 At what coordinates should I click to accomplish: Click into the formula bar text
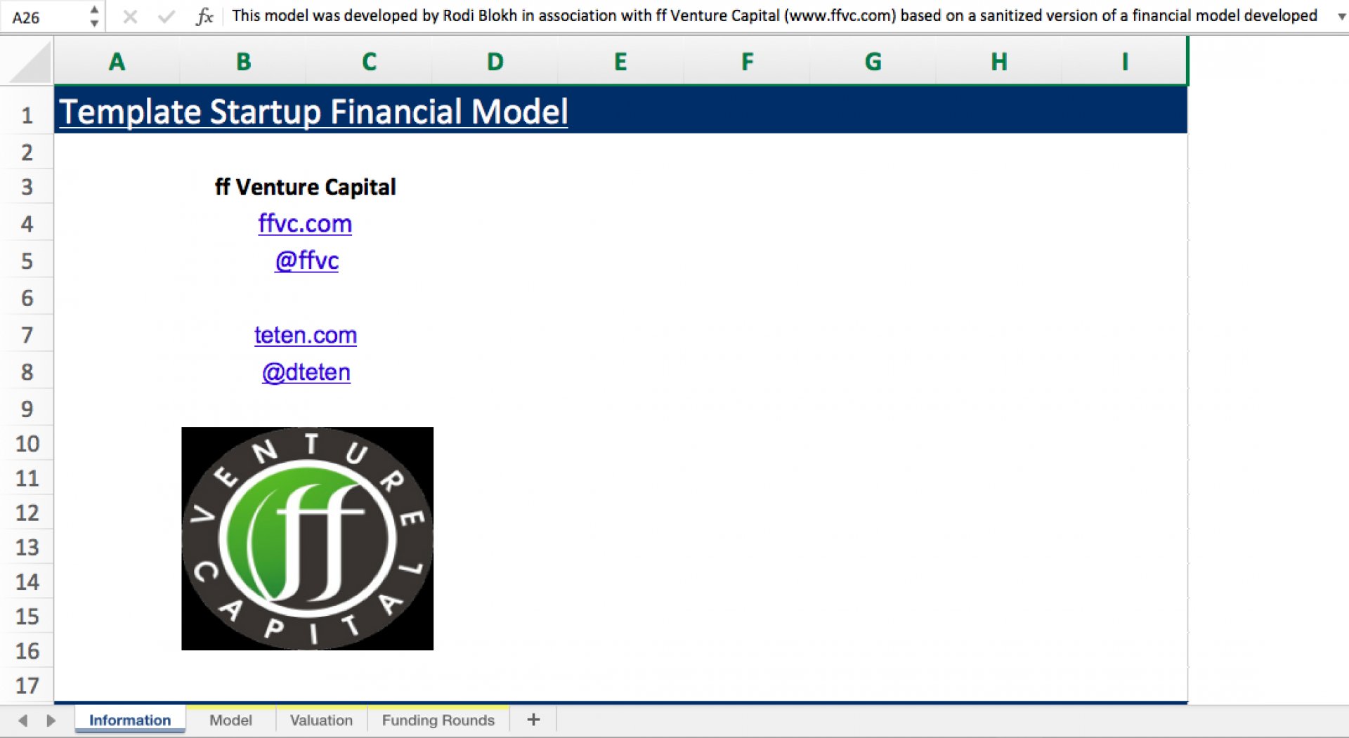pos(774,15)
